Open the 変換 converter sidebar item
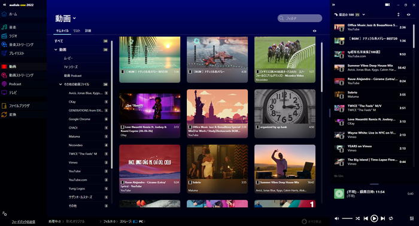This screenshot has width=419, height=226. (x=13, y=114)
